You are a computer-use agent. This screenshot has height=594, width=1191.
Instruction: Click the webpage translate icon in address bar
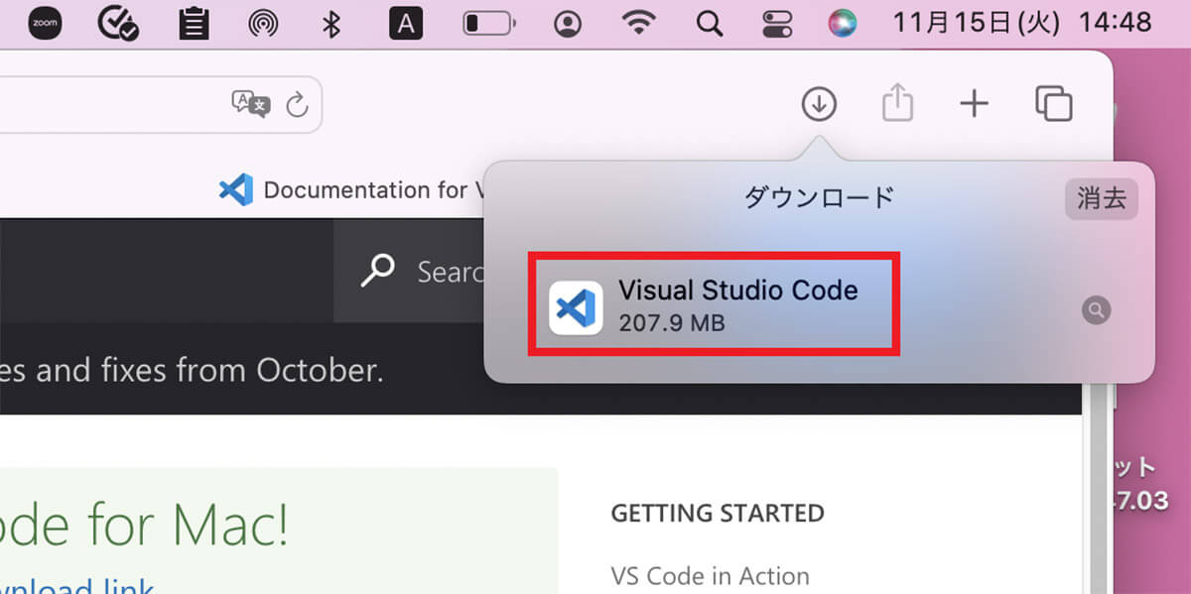click(x=248, y=105)
